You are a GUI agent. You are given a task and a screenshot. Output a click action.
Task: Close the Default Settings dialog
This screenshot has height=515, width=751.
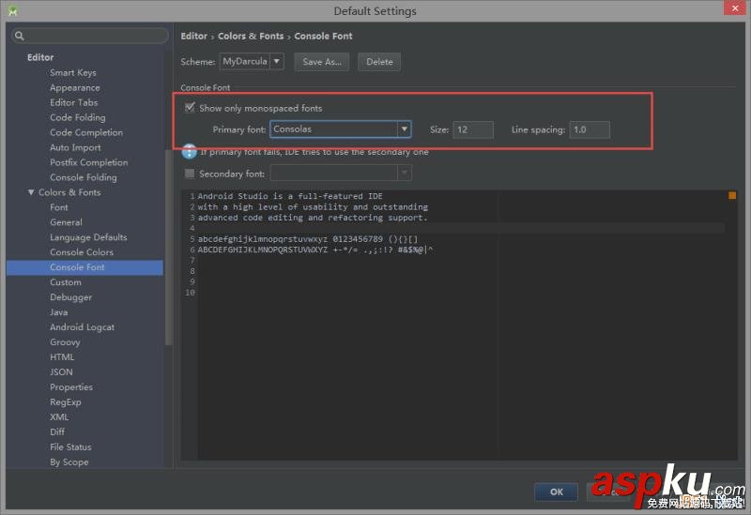click(735, 8)
